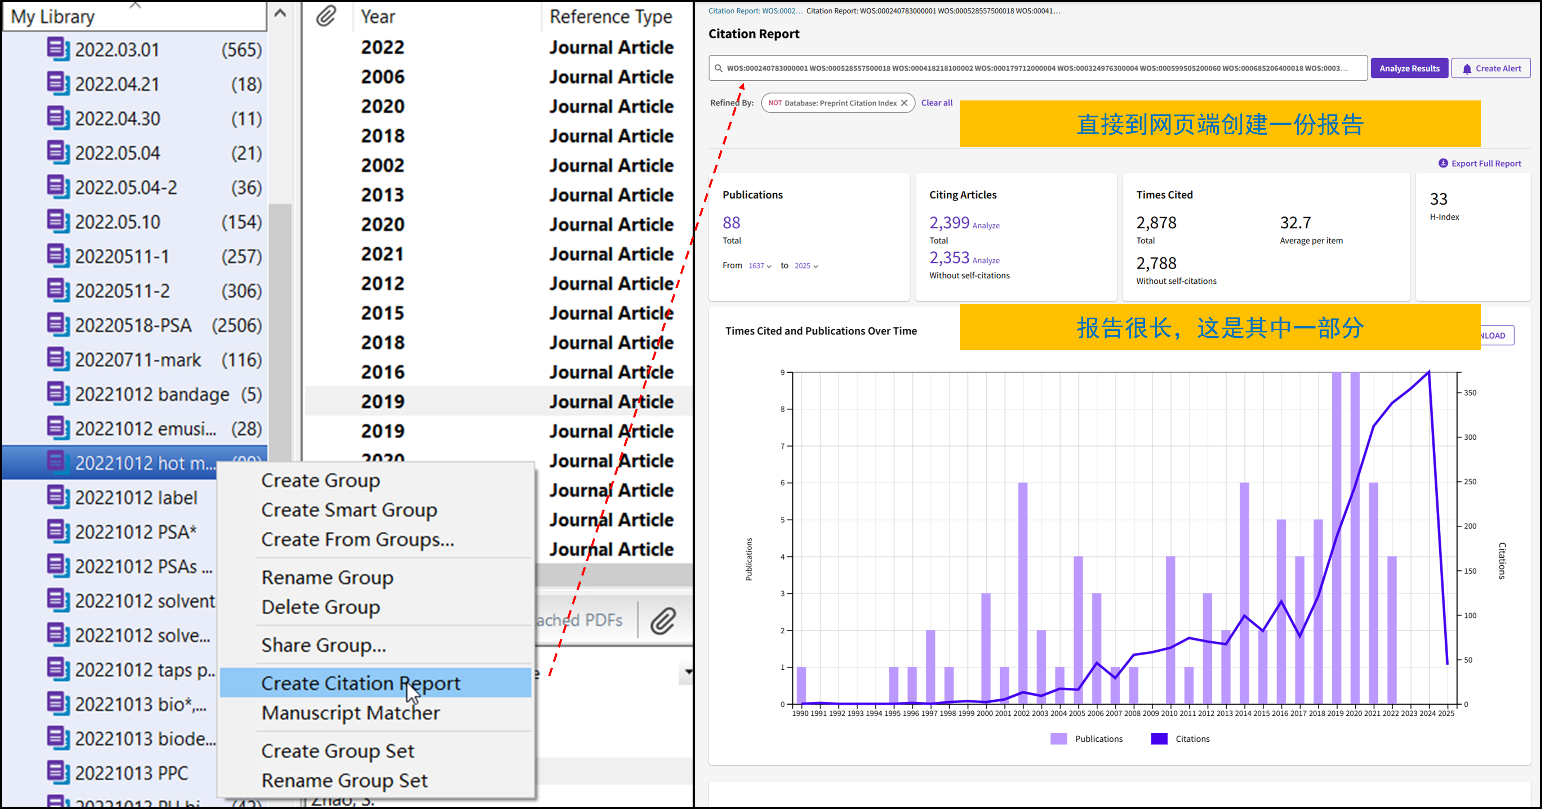Click the icon beside 20221012 solvent group
This screenshot has width=1542, height=809.
point(58,600)
